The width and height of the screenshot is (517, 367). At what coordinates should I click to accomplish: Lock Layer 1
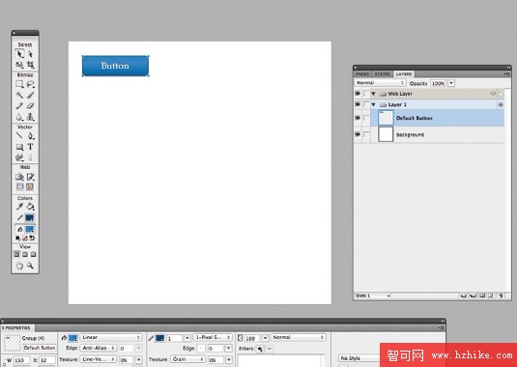(366, 104)
